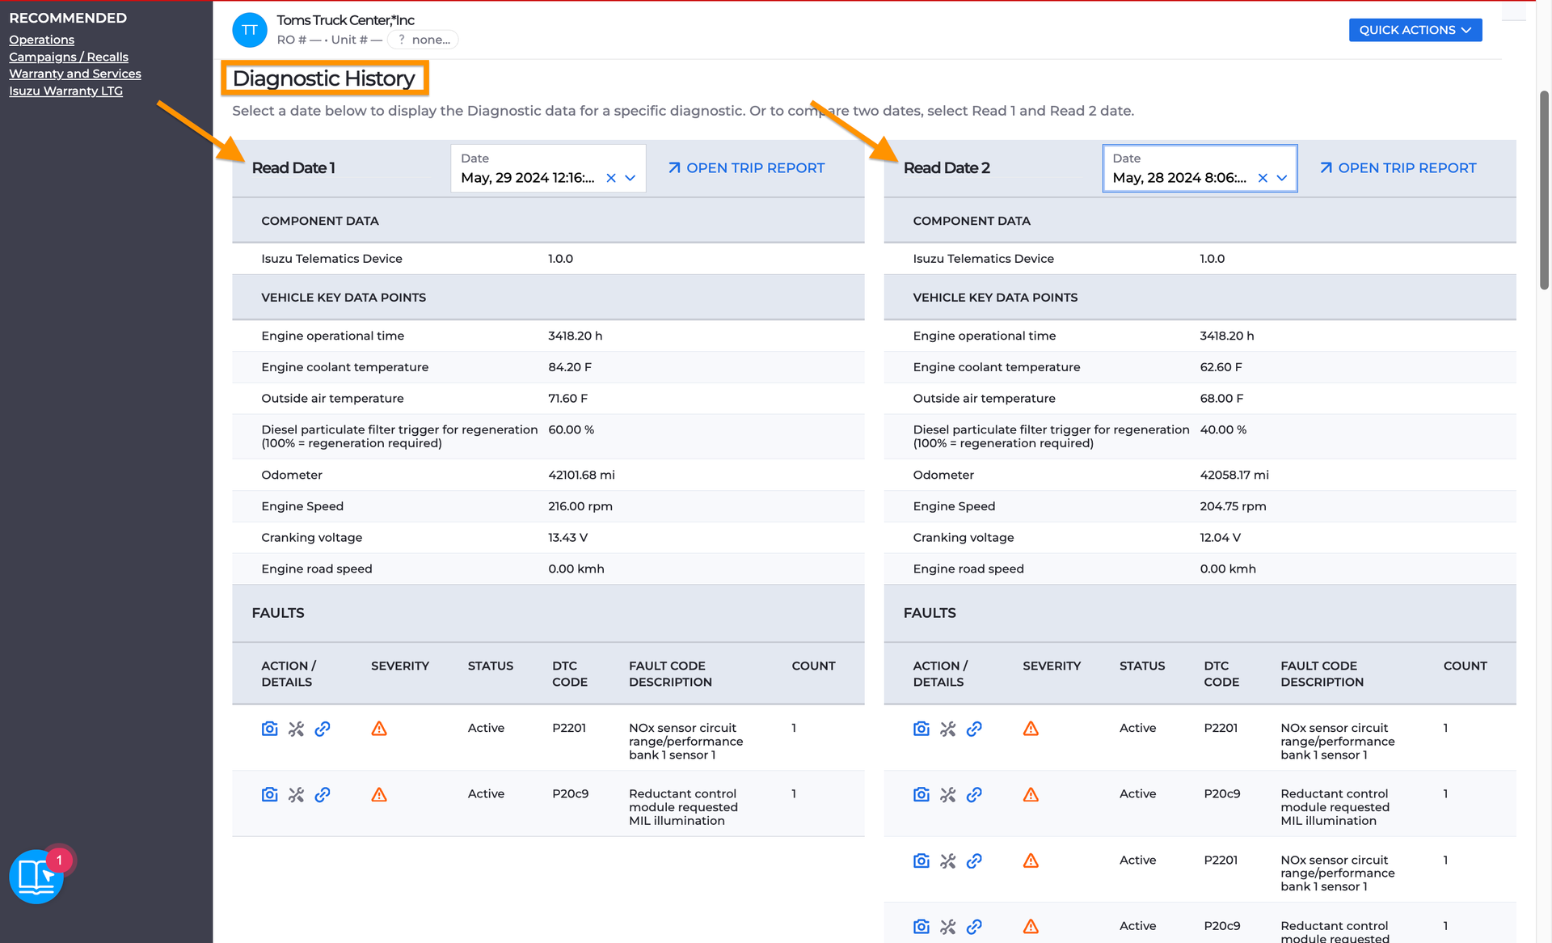Click Engine coolant temperature 84.20 F
Viewport: 1552px width, 943px height.
coord(570,367)
